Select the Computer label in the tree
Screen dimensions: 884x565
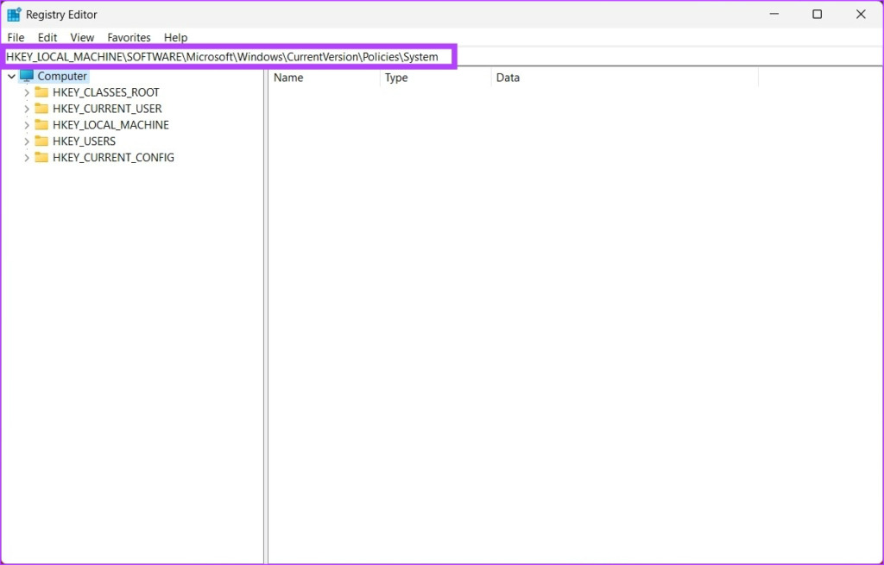[x=62, y=76]
